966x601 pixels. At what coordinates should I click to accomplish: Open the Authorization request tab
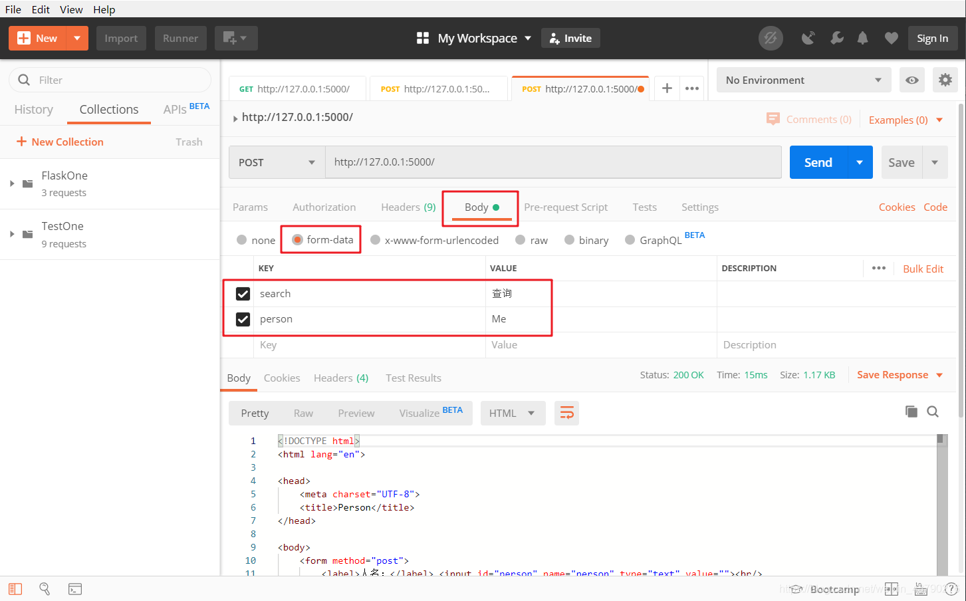point(324,207)
